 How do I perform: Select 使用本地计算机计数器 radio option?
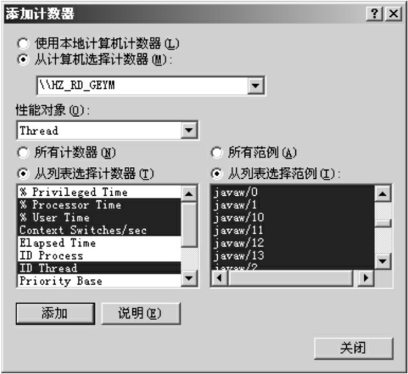tap(23, 44)
